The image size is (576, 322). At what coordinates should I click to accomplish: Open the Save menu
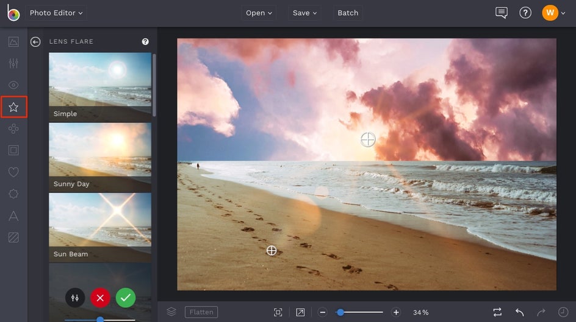pos(304,13)
